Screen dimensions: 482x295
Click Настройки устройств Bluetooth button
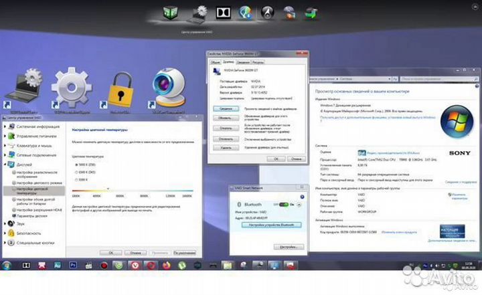click(x=271, y=225)
